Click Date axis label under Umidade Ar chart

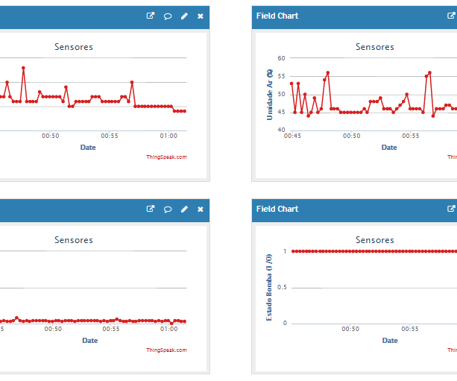[x=389, y=147]
